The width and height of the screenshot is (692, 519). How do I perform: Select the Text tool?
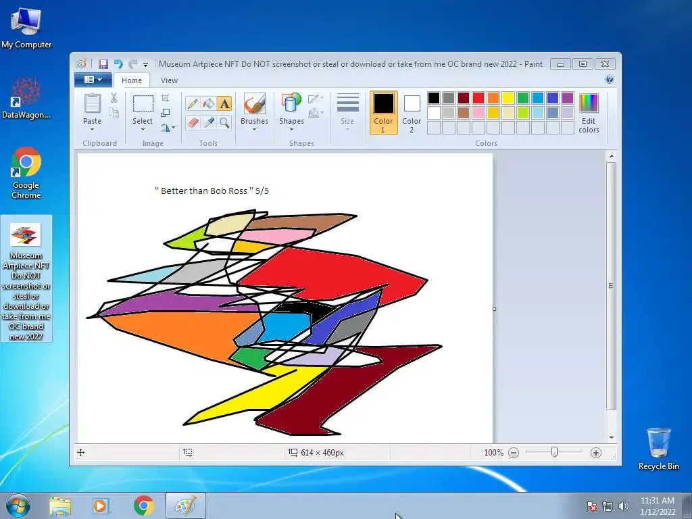click(224, 103)
